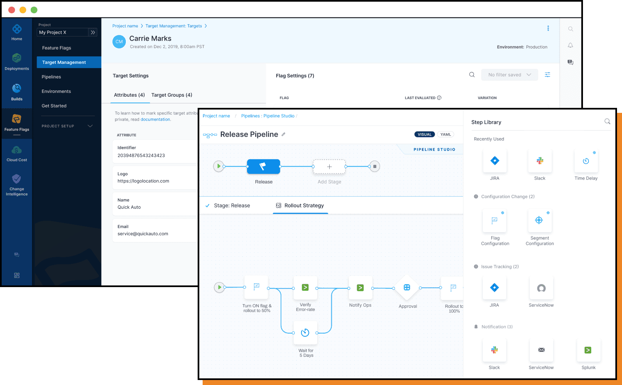
Task: Expand the My Project X selector arrows
Action: tap(93, 32)
